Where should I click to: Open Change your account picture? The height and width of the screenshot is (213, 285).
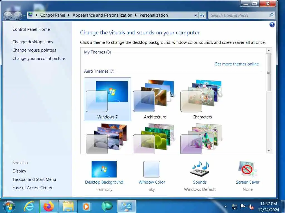[x=39, y=59]
